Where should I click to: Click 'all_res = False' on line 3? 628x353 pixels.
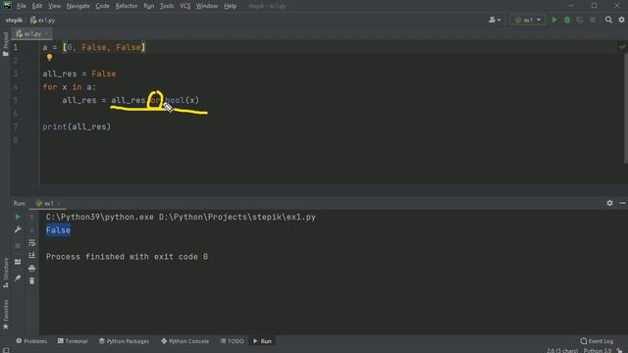point(79,74)
